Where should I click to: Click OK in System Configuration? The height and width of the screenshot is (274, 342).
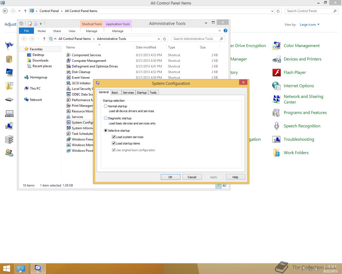tap(170, 177)
